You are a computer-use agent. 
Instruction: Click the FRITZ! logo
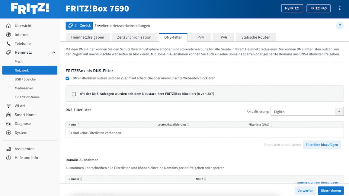pos(30,8)
